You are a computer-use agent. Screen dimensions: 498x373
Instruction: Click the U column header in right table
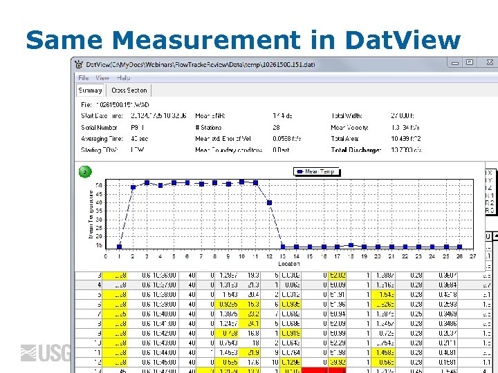point(488,236)
